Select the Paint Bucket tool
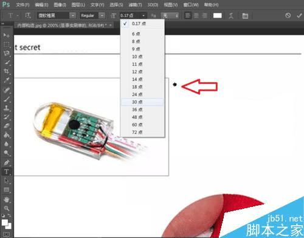304x238 pixels. [6, 135]
